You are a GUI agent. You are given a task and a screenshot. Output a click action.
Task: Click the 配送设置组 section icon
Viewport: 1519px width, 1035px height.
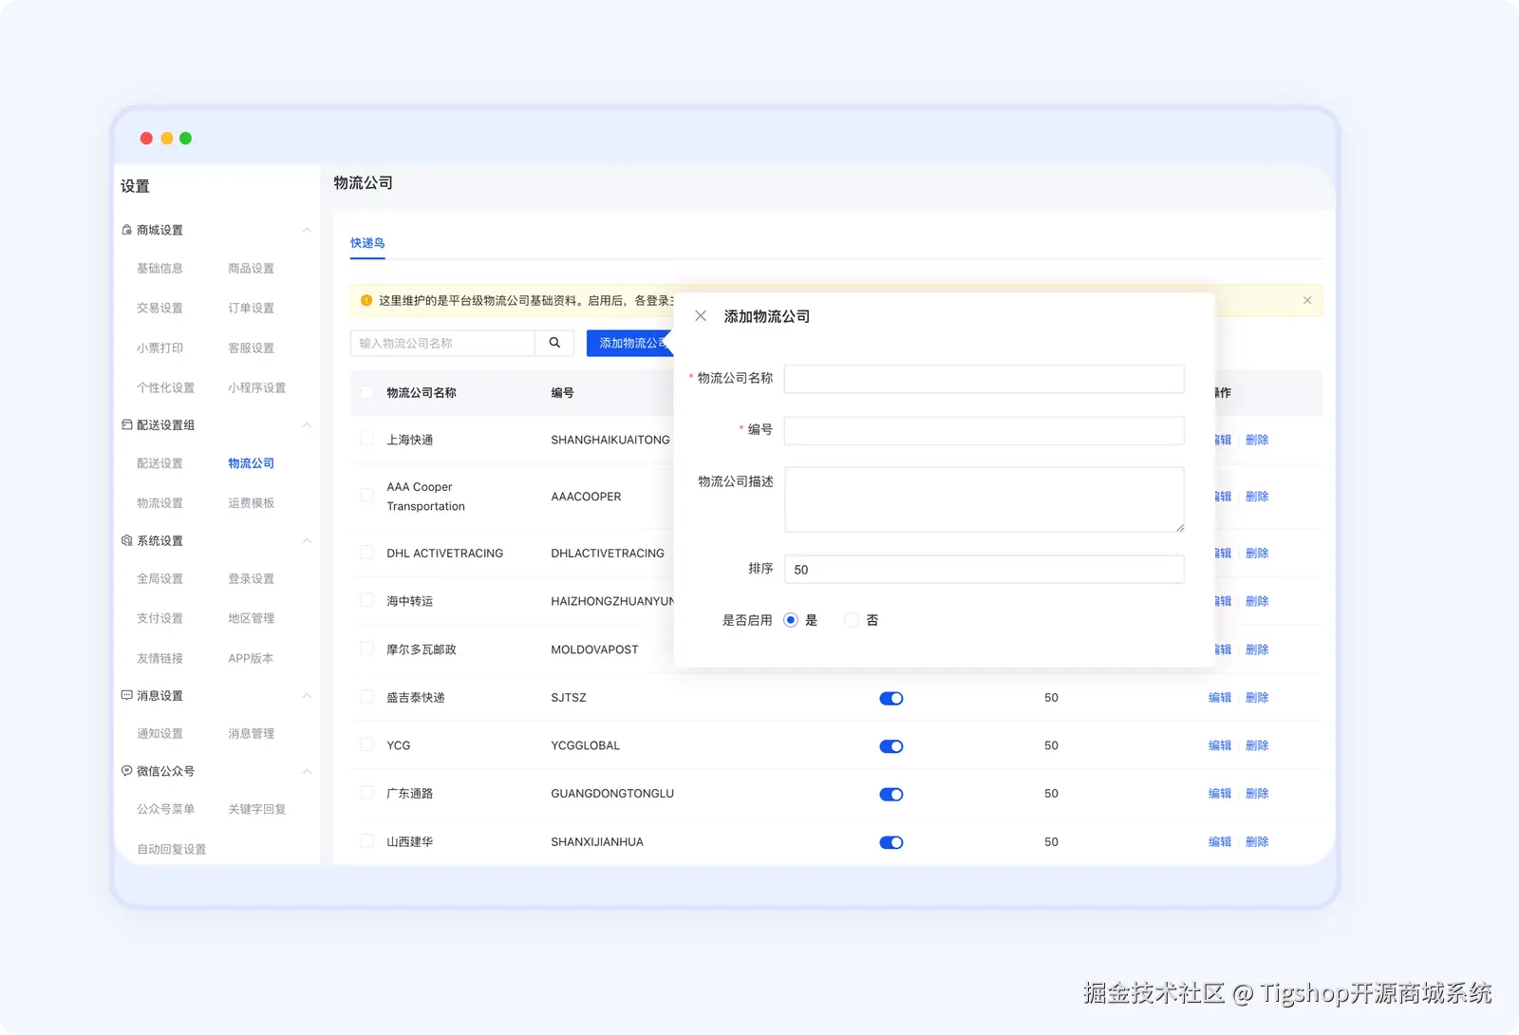[127, 424]
